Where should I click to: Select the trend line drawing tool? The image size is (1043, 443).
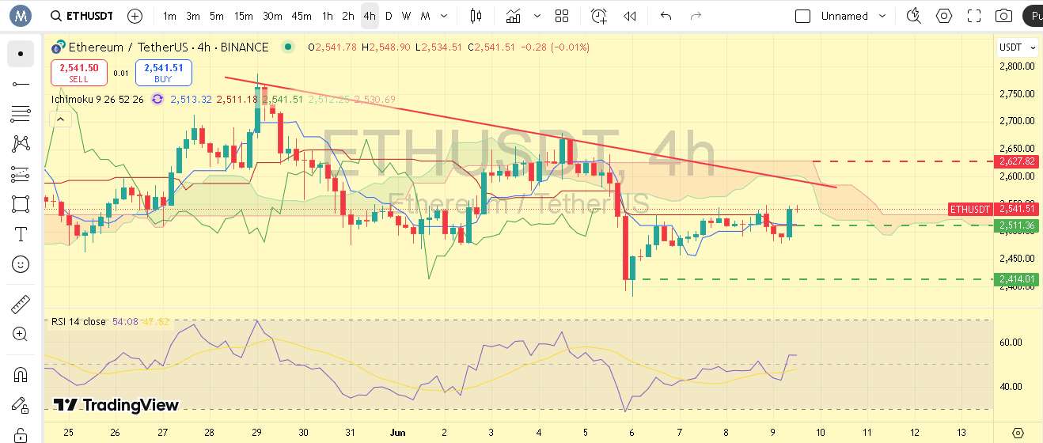click(x=21, y=84)
